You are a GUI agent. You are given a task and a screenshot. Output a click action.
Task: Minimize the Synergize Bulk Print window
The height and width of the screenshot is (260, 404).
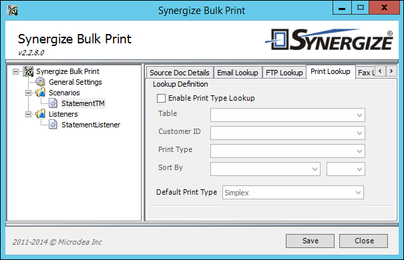342,7
